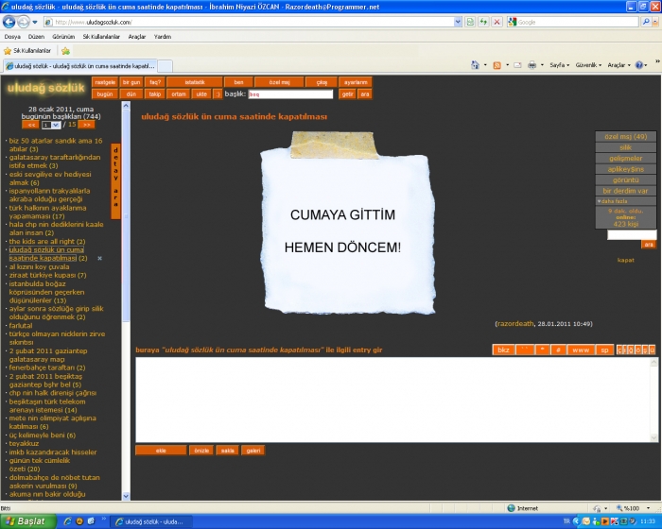
Task: Click the 'rastgele' button
Action: pos(105,82)
